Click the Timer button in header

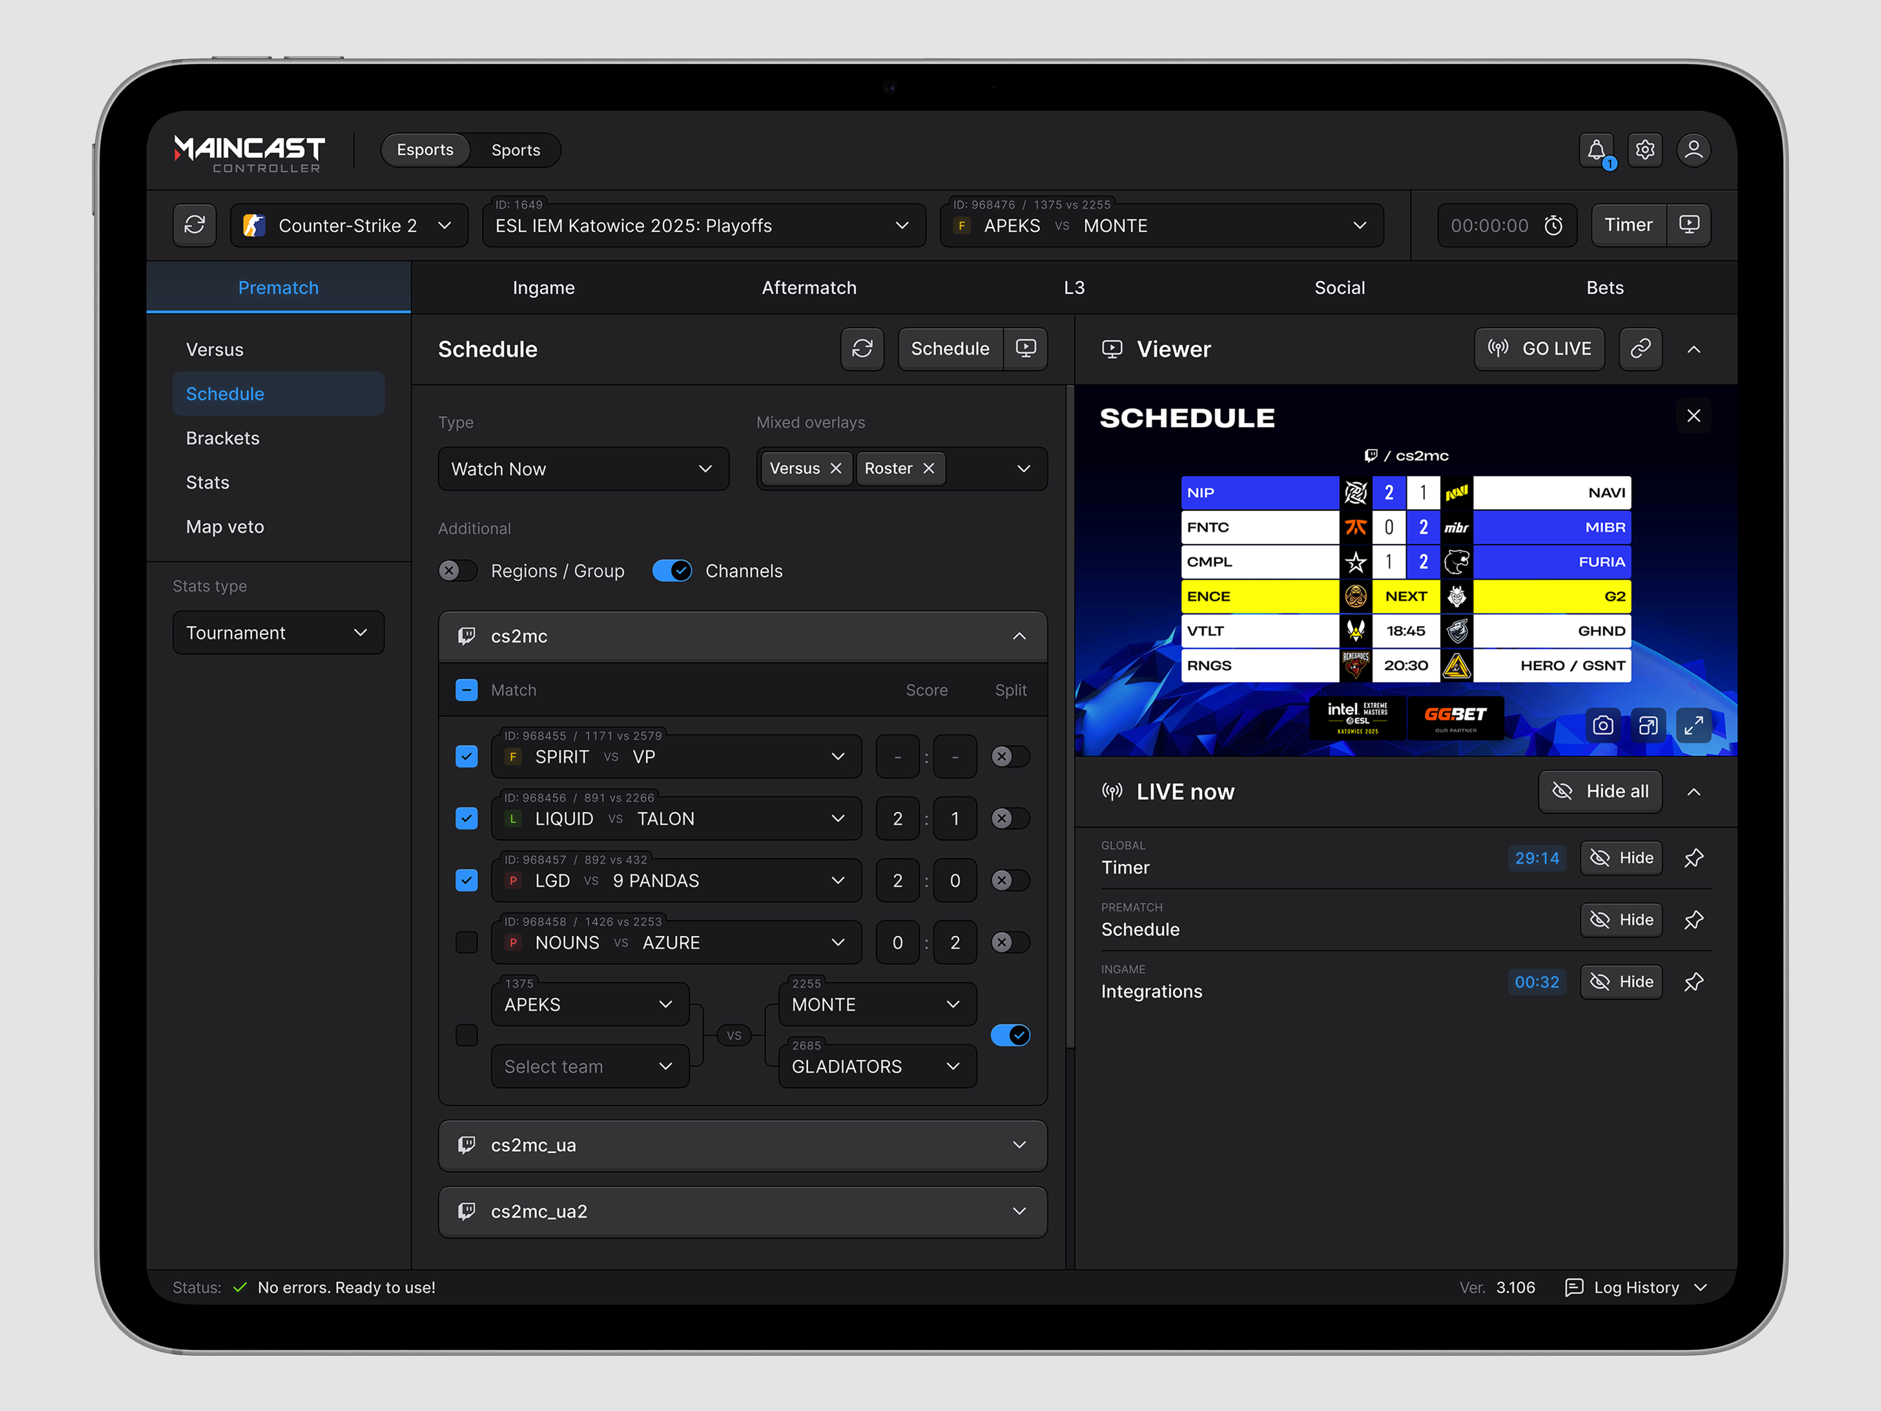(x=1628, y=225)
